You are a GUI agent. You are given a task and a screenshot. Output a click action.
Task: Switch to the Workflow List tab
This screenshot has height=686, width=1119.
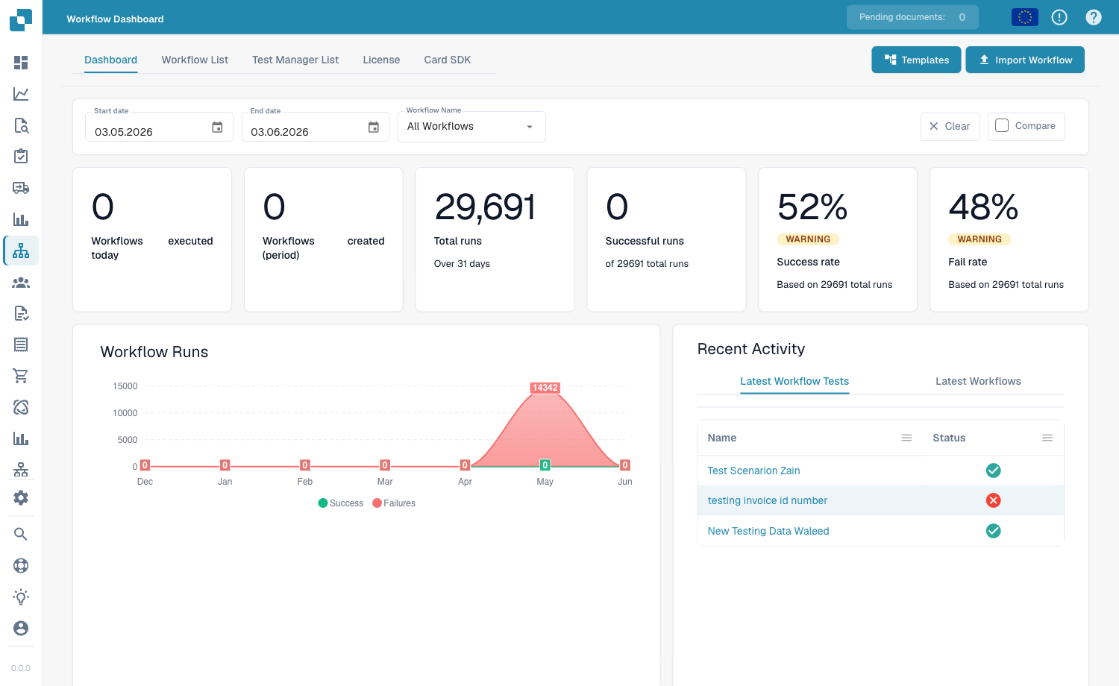click(195, 60)
